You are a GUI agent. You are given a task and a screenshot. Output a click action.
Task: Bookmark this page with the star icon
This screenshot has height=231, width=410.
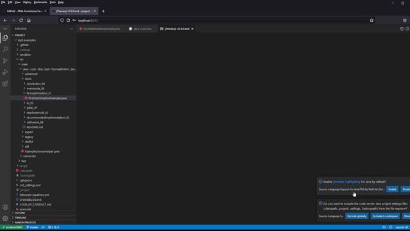(x=372, y=20)
